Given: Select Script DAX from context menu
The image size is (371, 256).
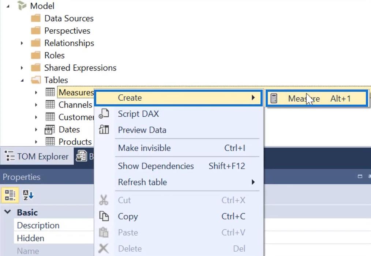Looking at the screenshot, I should pos(179,114).
